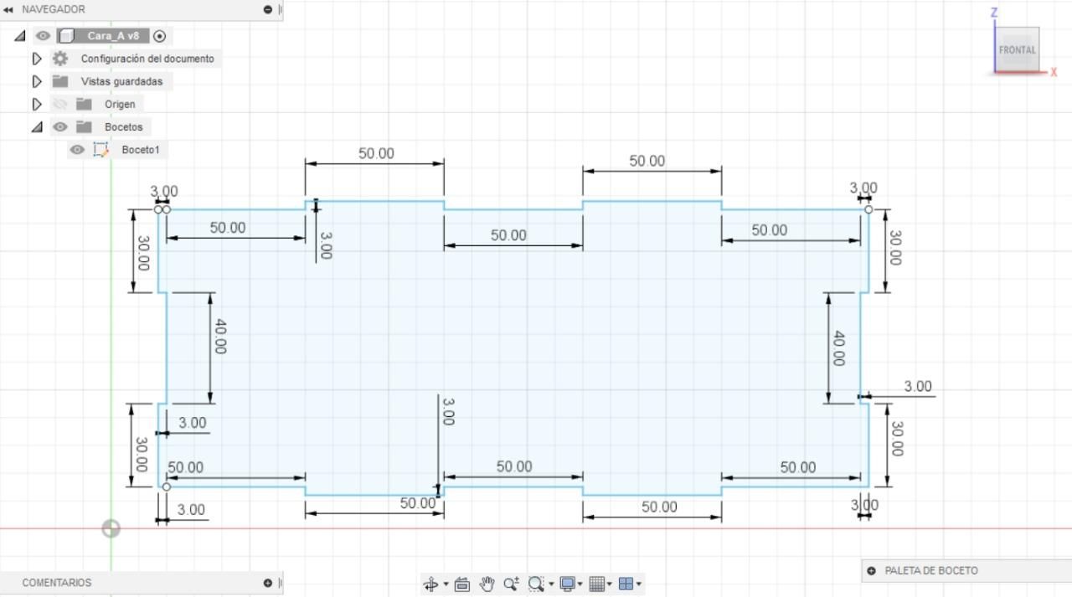Expand the COMENTARIOS panel plus button
Image resolution: width=1072 pixels, height=597 pixels.
point(267,583)
